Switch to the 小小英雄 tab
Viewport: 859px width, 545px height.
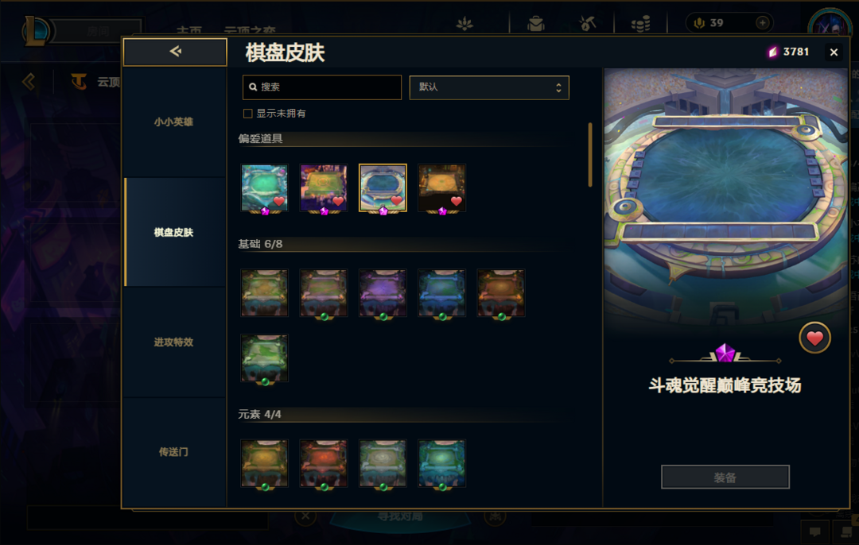point(173,122)
